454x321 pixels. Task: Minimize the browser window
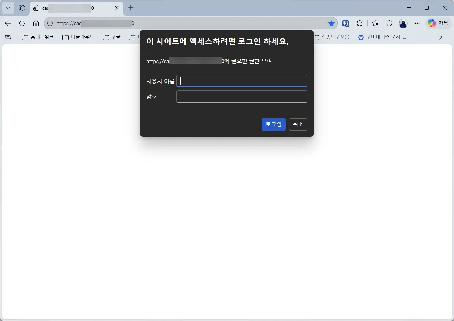(x=409, y=8)
